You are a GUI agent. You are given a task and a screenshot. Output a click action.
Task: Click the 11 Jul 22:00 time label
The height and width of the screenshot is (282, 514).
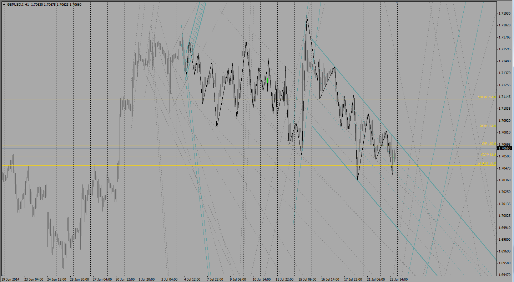285,280
